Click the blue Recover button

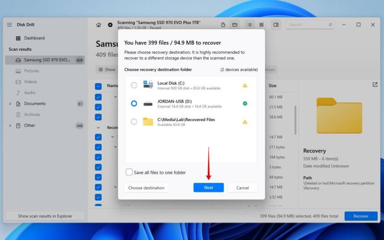pos(361,216)
